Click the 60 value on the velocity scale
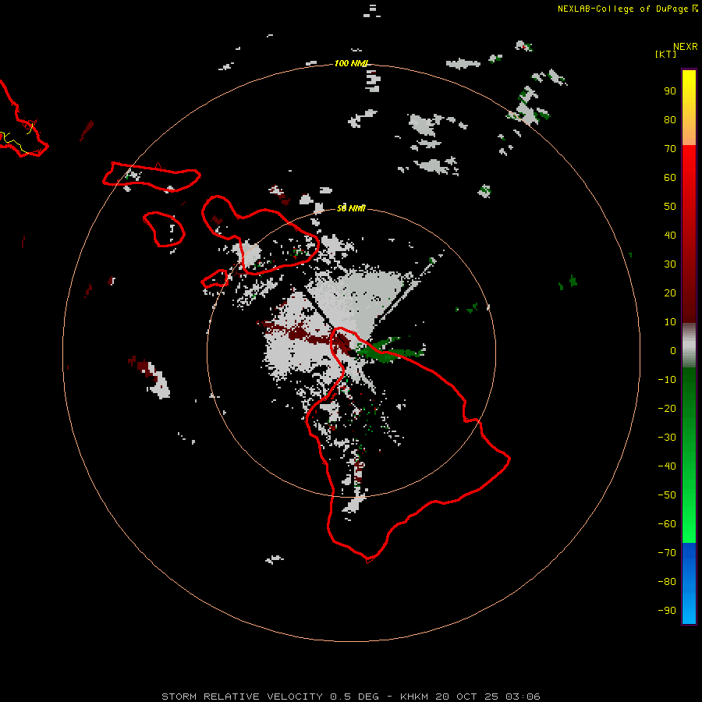Viewport: 702px width, 702px height. [x=670, y=178]
